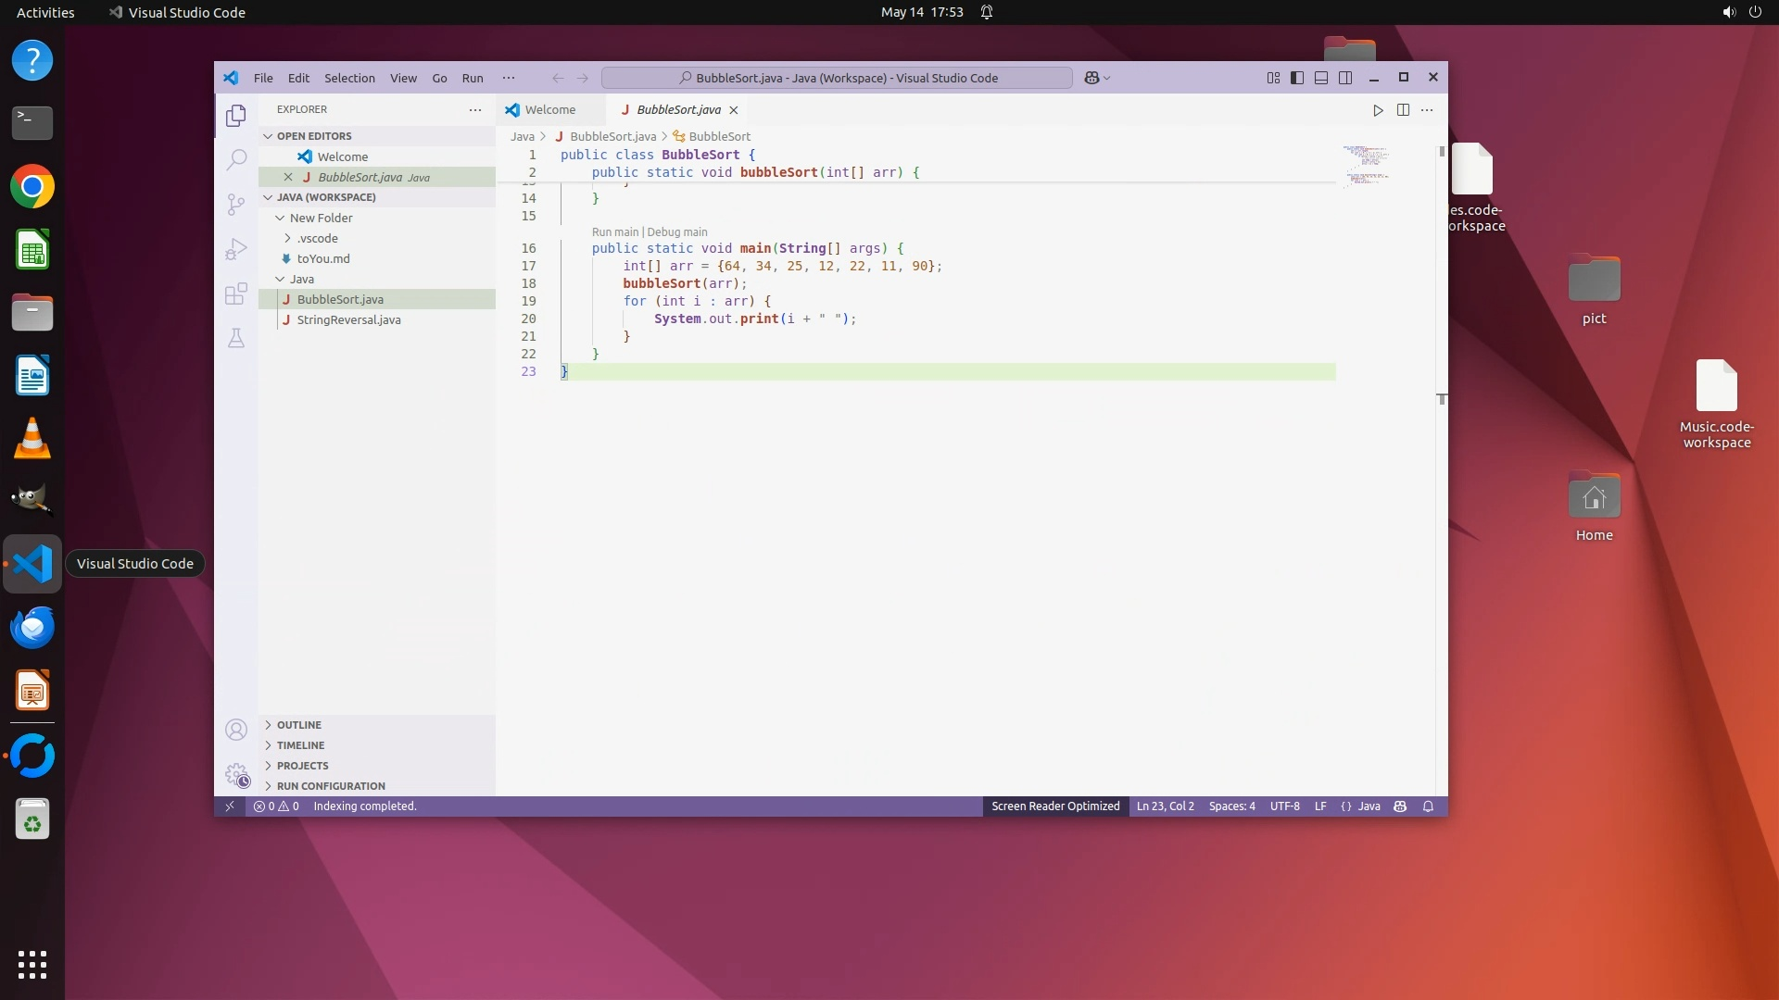Open StringReversal.java in explorer
1779x1000 pixels.
[x=348, y=319]
